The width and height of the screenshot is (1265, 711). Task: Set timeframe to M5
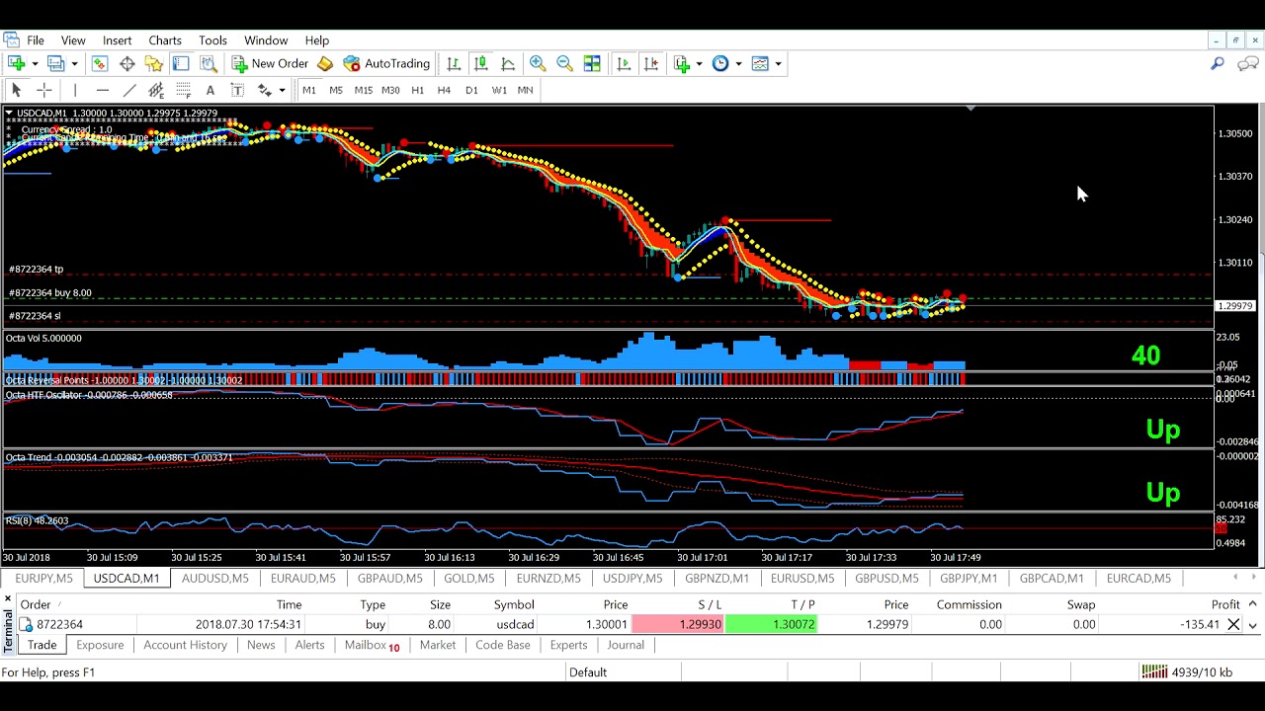(336, 90)
